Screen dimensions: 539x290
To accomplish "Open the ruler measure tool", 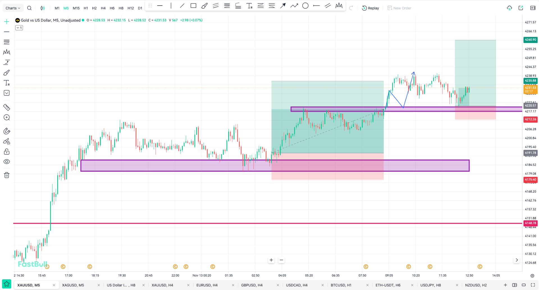I will click(7, 107).
